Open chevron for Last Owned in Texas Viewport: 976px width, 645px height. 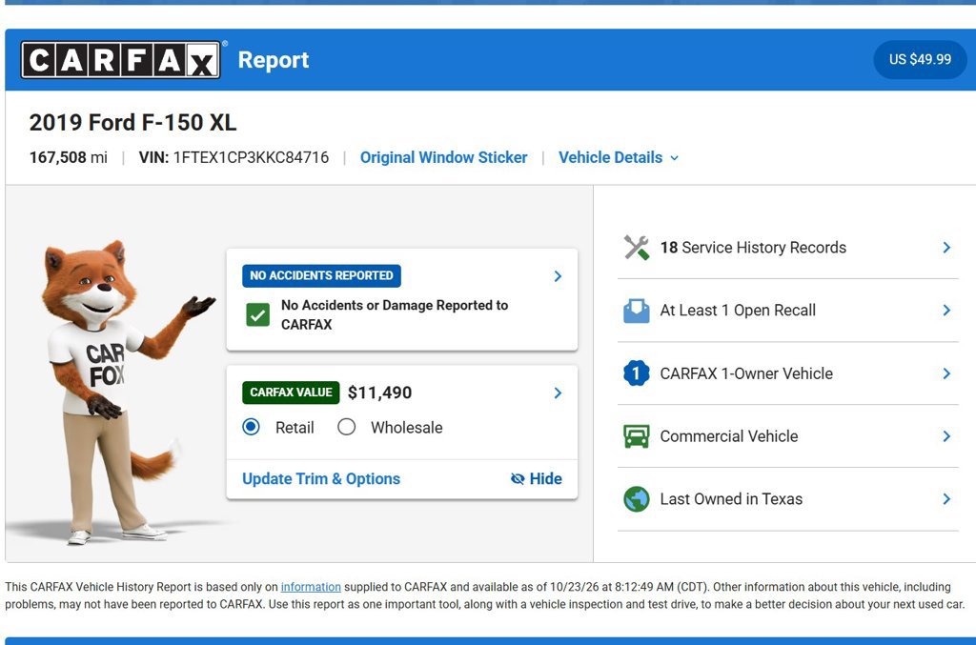tap(946, 499)
